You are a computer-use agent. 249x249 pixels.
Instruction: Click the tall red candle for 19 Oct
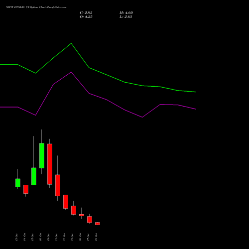click(50, 164)
